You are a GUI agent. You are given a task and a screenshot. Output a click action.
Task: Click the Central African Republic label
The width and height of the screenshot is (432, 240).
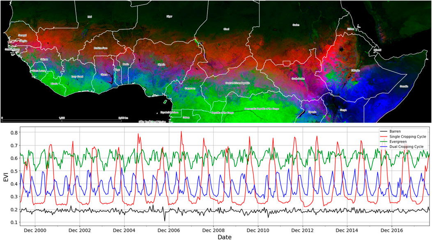[237, 83]
